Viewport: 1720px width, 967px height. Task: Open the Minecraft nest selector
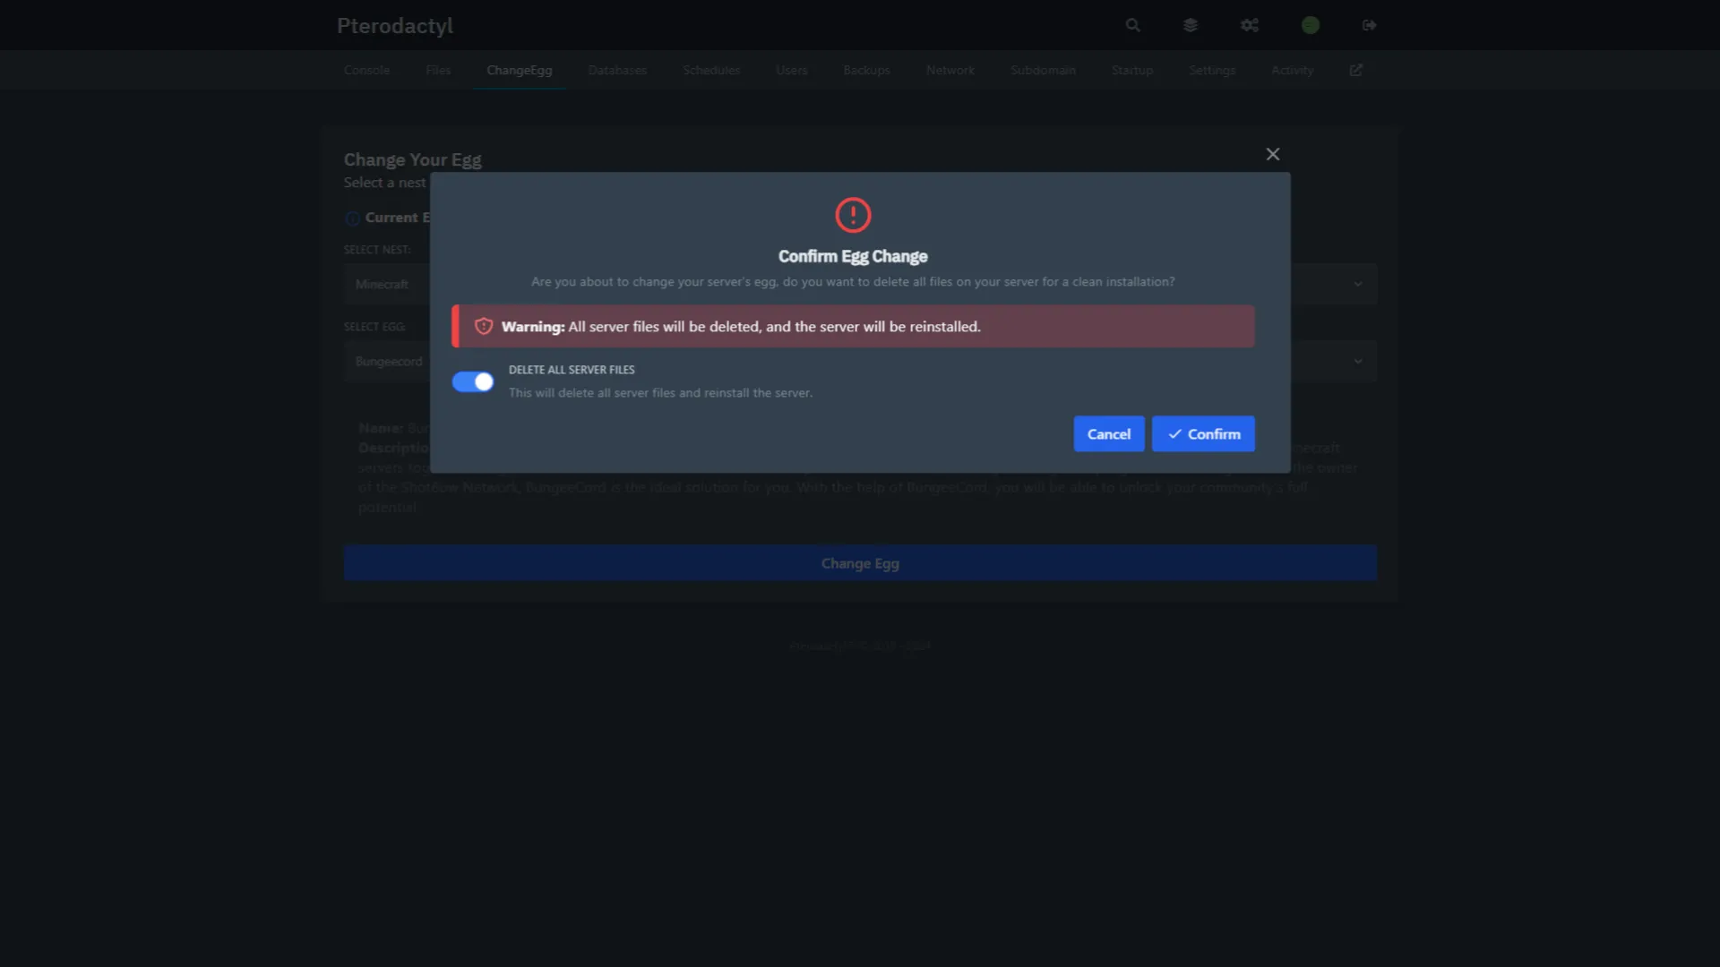383,285
